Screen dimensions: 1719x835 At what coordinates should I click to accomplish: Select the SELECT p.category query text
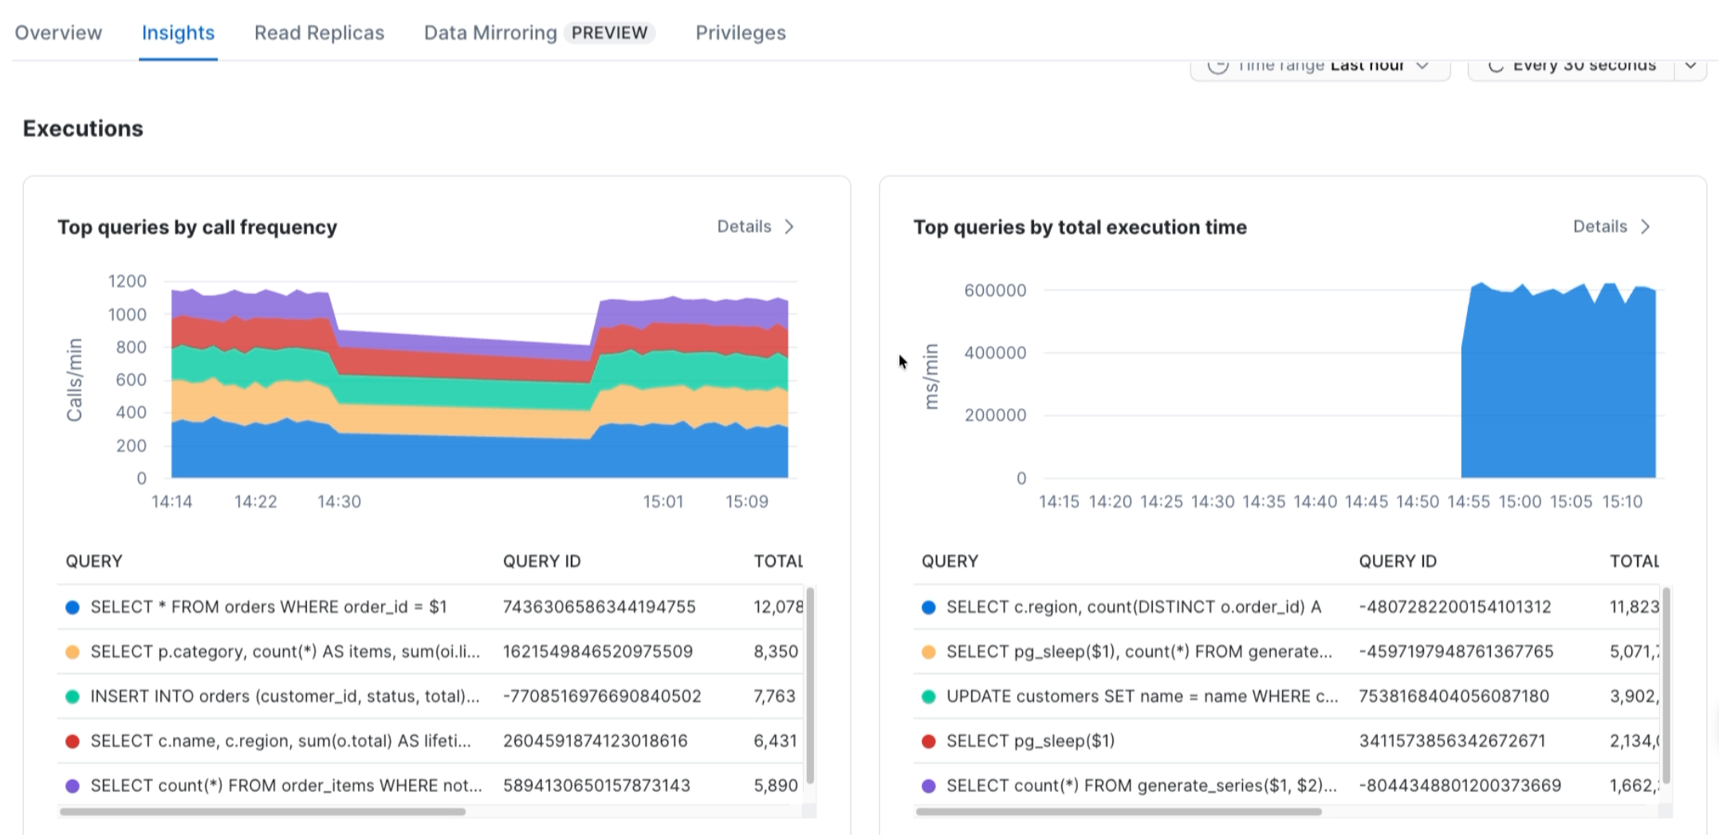coord(285,652)
